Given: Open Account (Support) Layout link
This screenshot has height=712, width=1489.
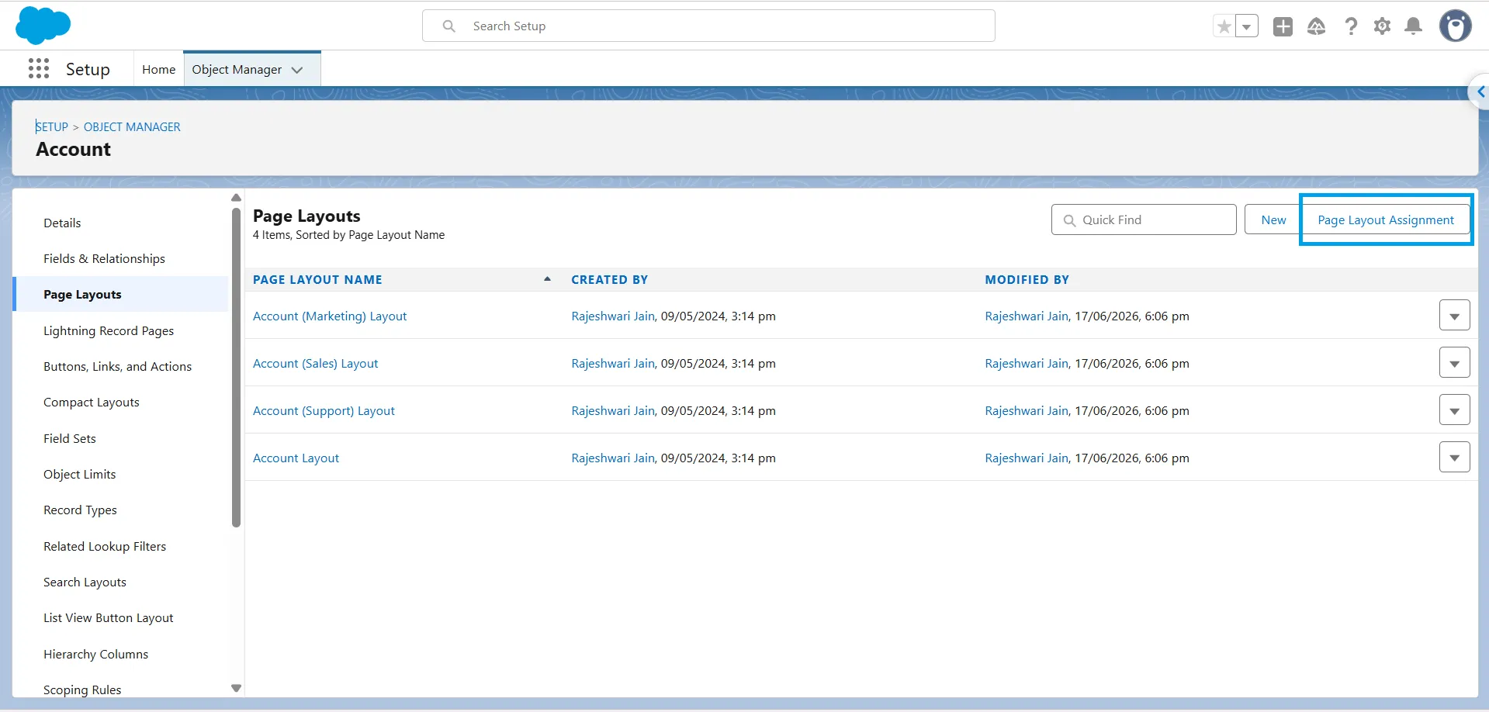Looking at the screenshot, I should [x=324, y=410].
